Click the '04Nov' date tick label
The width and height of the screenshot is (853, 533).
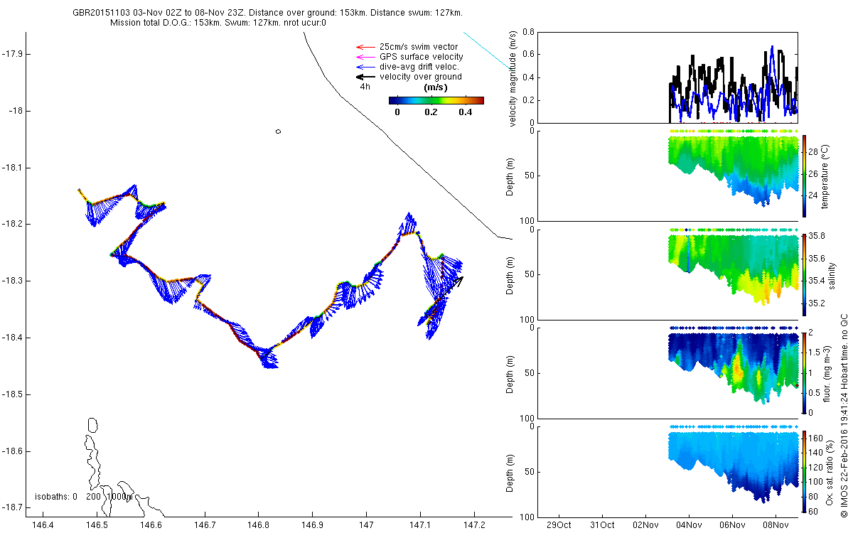click(689, 525)
